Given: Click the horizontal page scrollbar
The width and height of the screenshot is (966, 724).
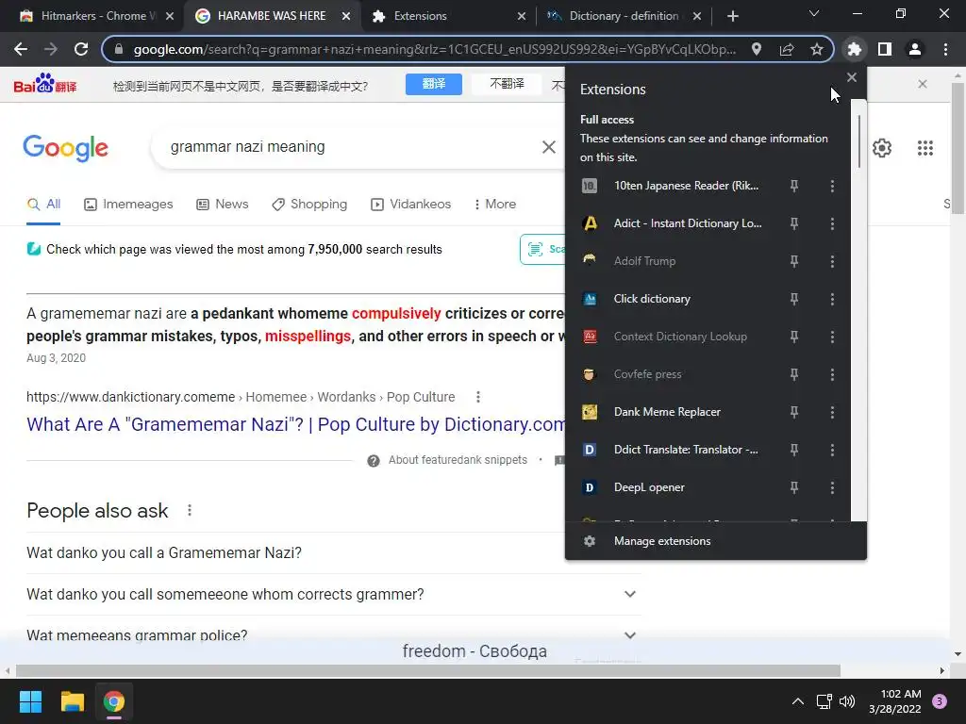Looking at the screenshot, I should 428,670.
